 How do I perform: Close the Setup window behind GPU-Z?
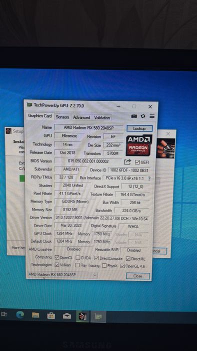tap(168, 134)
